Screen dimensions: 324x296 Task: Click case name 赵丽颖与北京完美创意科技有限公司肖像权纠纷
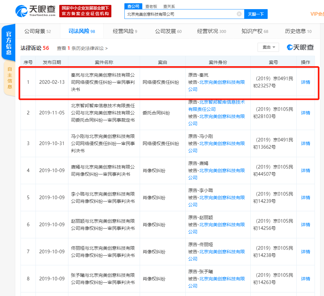tap(103, 225)
